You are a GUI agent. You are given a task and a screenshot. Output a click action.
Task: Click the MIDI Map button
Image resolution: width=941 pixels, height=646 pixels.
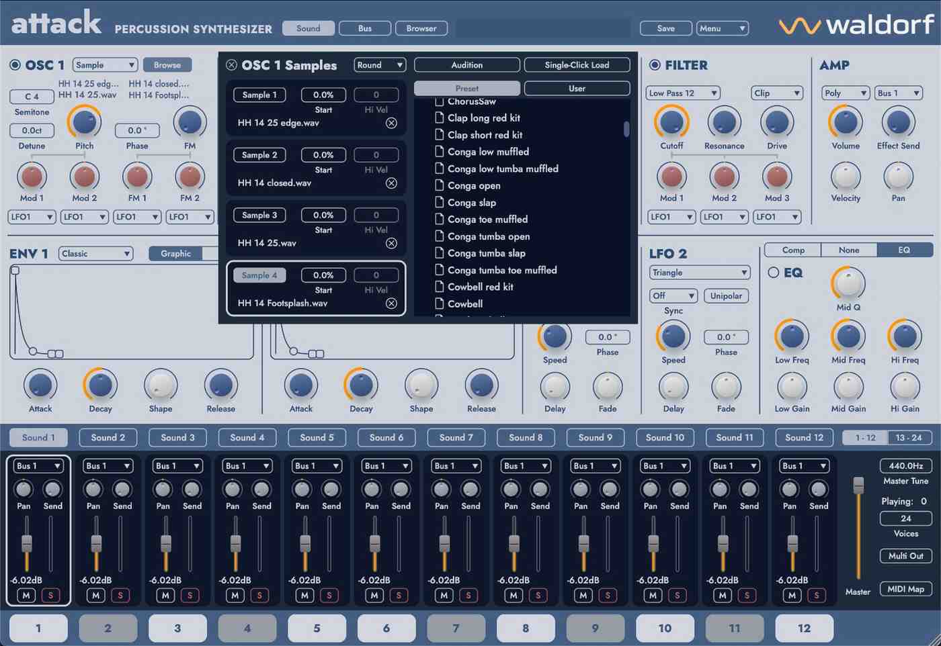pos(905,589)
